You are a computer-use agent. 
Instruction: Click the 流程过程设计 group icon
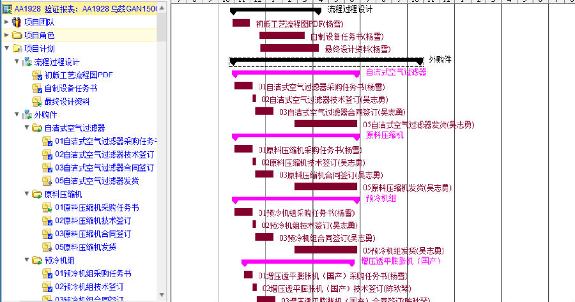click(x=27, y=61)
